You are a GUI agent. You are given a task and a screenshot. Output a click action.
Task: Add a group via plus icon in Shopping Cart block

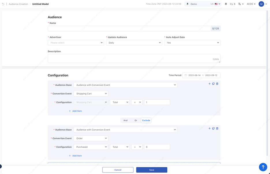[209, 84]
